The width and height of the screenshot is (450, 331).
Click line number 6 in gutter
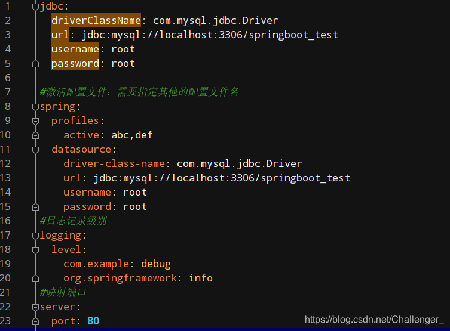click(x=8, y=78)
